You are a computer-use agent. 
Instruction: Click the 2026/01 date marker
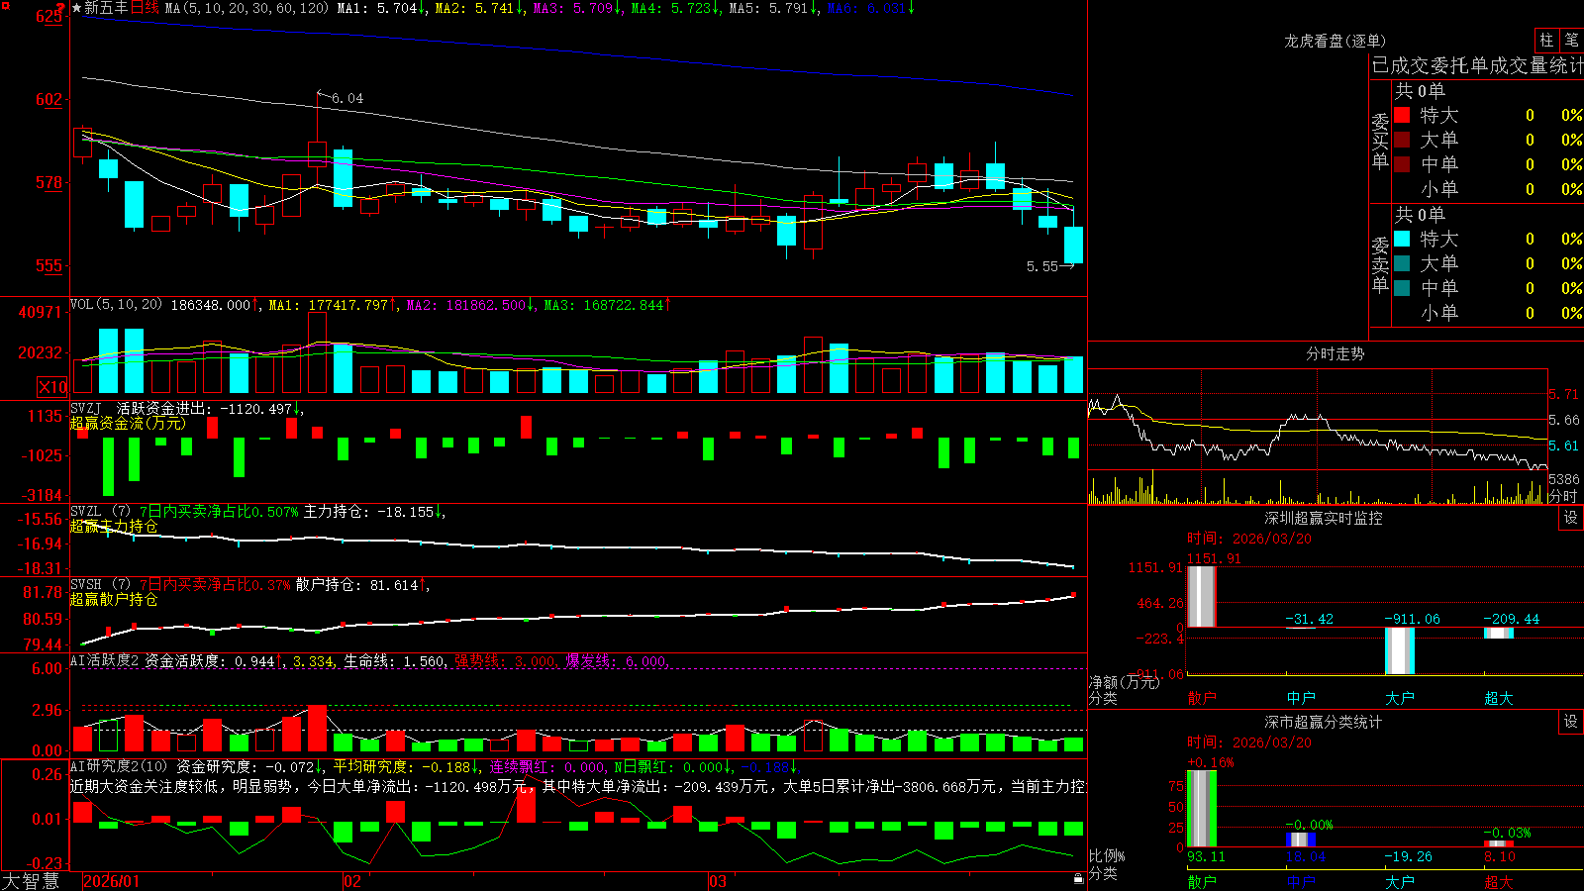(112, 881)
